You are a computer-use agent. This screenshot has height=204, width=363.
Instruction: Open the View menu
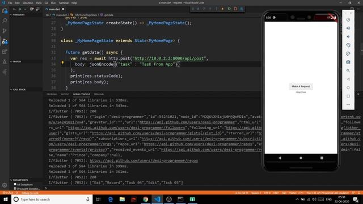pos(39,3)
